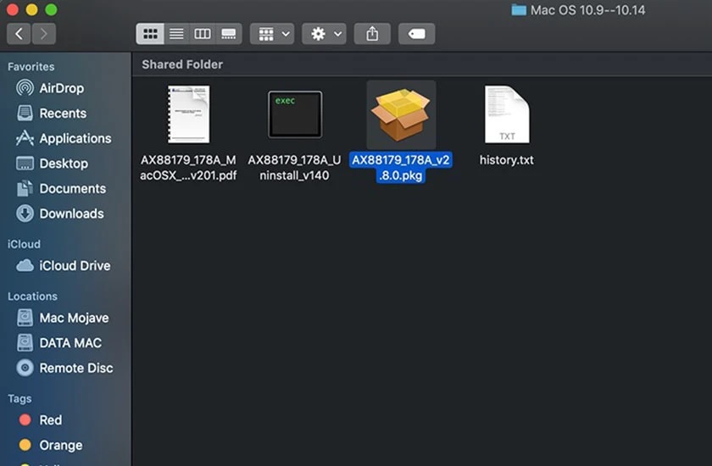The width and height of the screenshot is (712, 466).
Task: Select AX88179_178A_v2.8.0.pkg installer icon
Action: pyautogui.click(x=401, y=114)
